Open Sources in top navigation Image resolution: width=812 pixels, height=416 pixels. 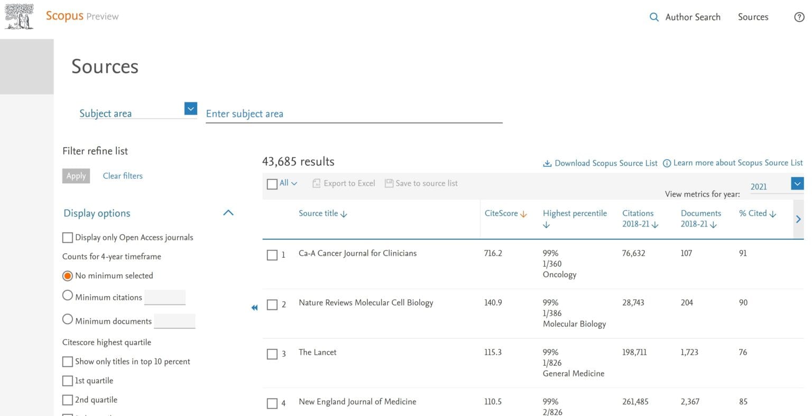coord(753,17)
